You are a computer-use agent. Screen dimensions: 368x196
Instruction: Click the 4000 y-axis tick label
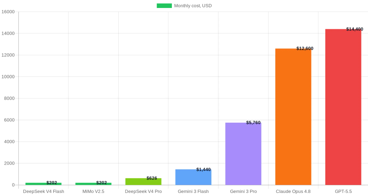point(9,141)
